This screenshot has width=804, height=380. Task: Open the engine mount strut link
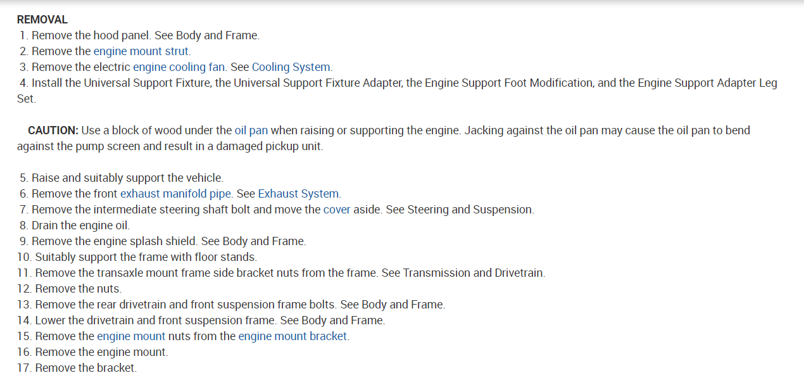coord(142,51)
